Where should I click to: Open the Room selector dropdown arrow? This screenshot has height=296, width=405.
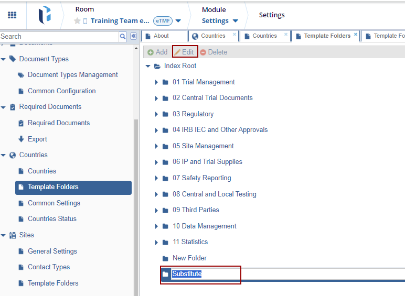(x=178, y=21)
